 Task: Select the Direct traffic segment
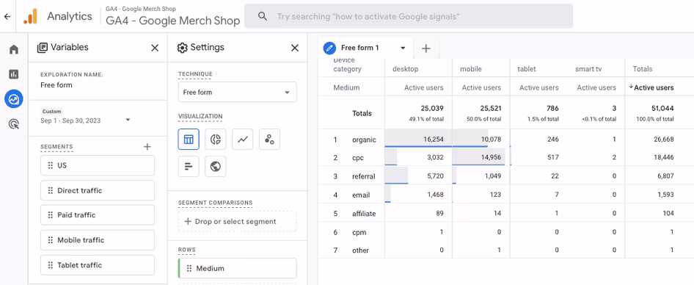point(98,190)
